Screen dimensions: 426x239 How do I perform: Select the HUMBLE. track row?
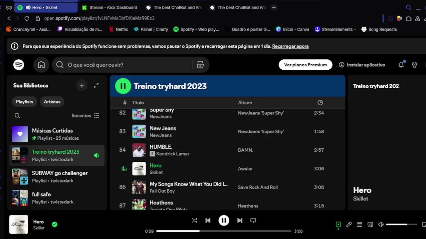[x=228, y=150]
